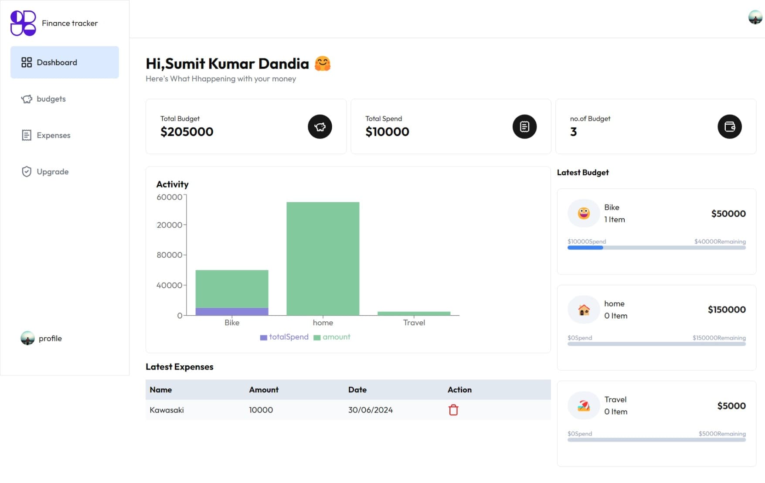765x483 pixels.
Task: Click the Travel budget beach icon
Action: click(584, 405)
